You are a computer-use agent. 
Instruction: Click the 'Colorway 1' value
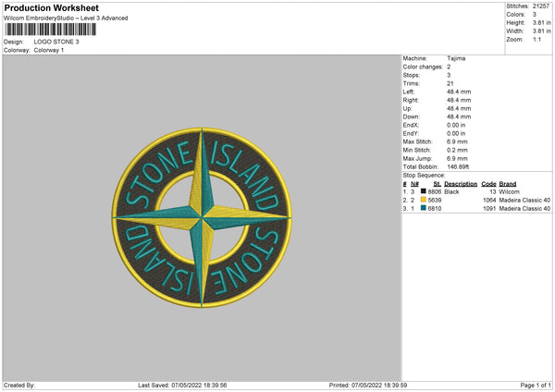pos(49,50)
